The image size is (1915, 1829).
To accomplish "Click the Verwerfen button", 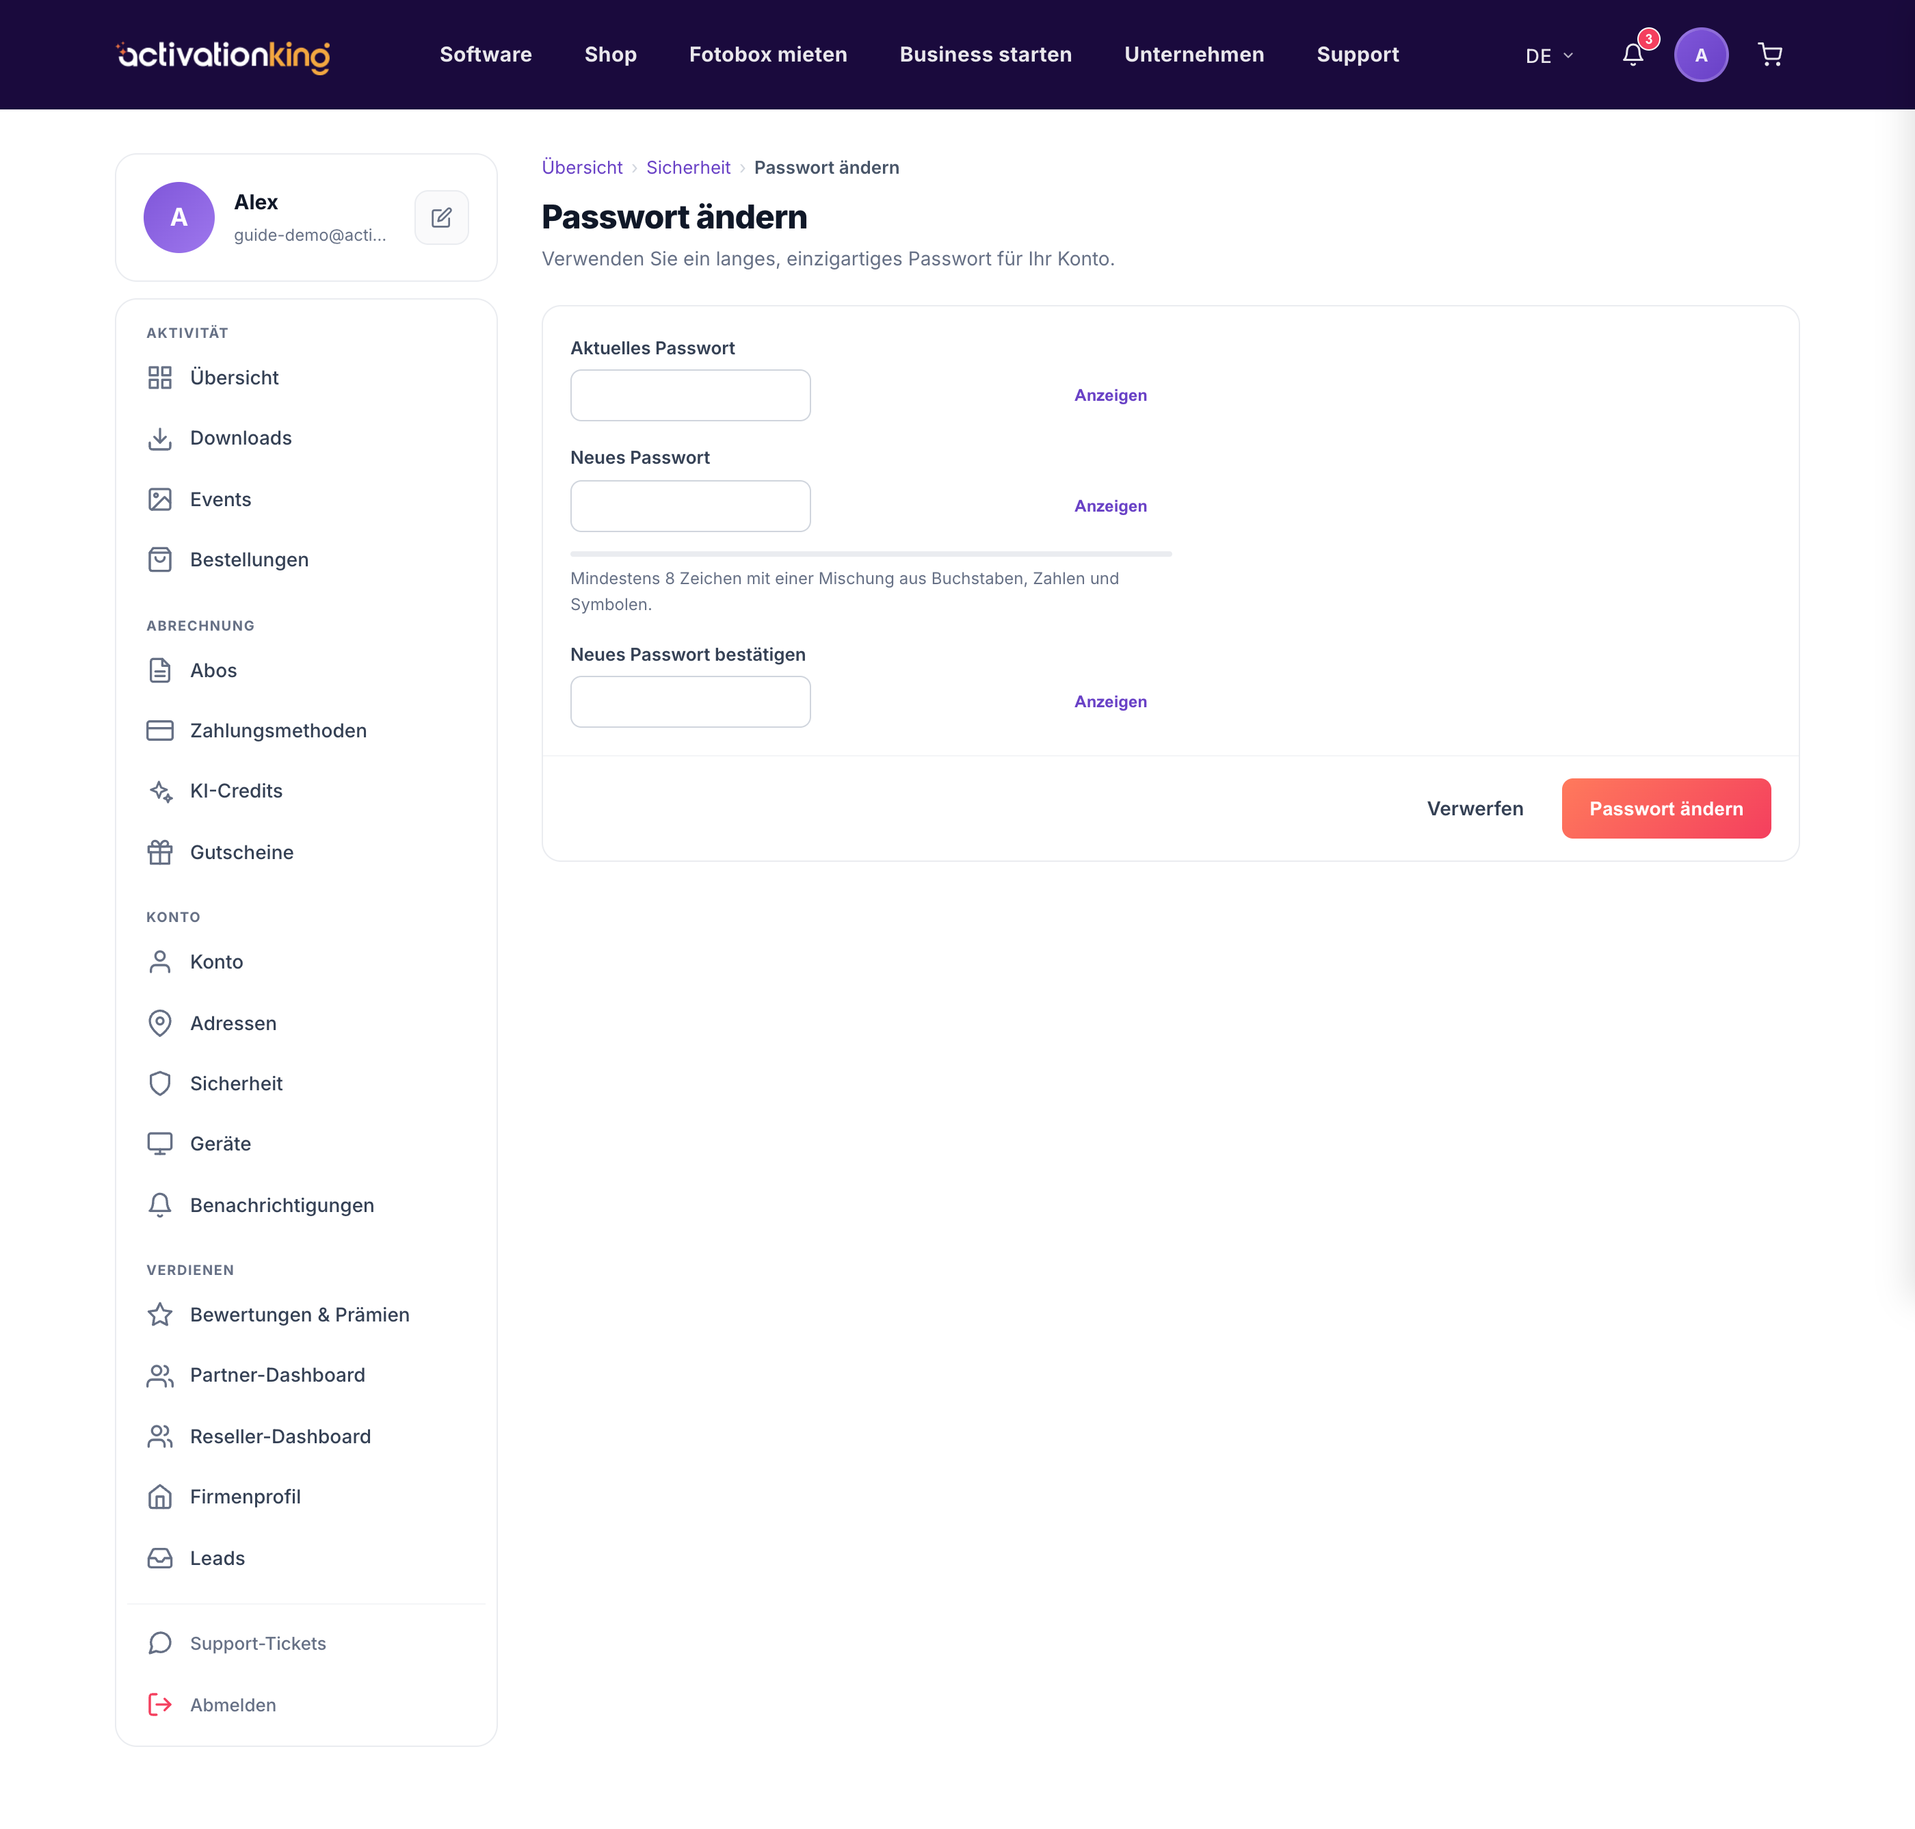I will tap(1475, 808).
